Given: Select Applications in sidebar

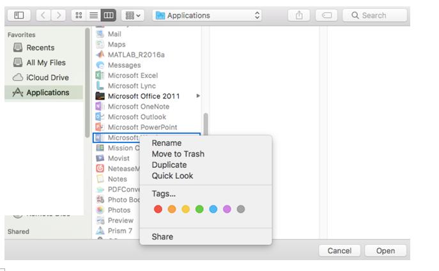Looking at the screenshot, I should [x=44, y=93].
